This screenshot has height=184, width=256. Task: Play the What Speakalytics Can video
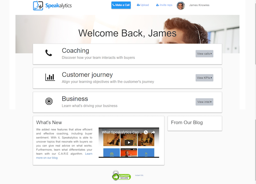pyautogui.click(x=129, y=143)
